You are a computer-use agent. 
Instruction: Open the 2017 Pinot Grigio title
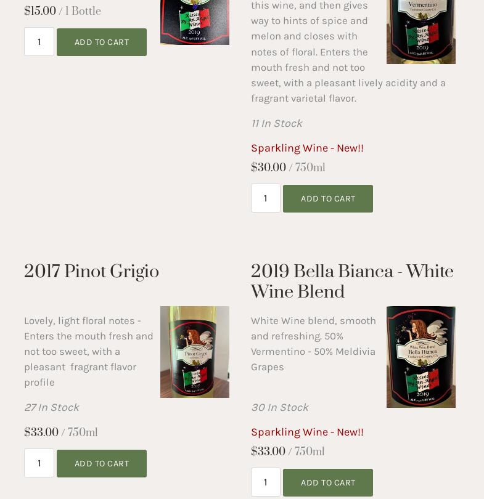click(91, 272)
